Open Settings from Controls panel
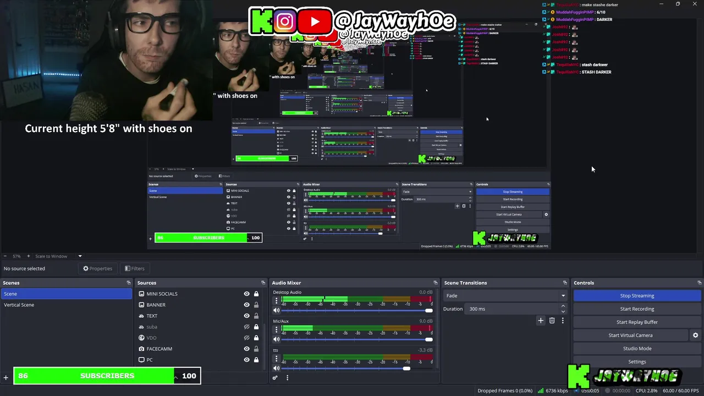 [x=637, y=361]
